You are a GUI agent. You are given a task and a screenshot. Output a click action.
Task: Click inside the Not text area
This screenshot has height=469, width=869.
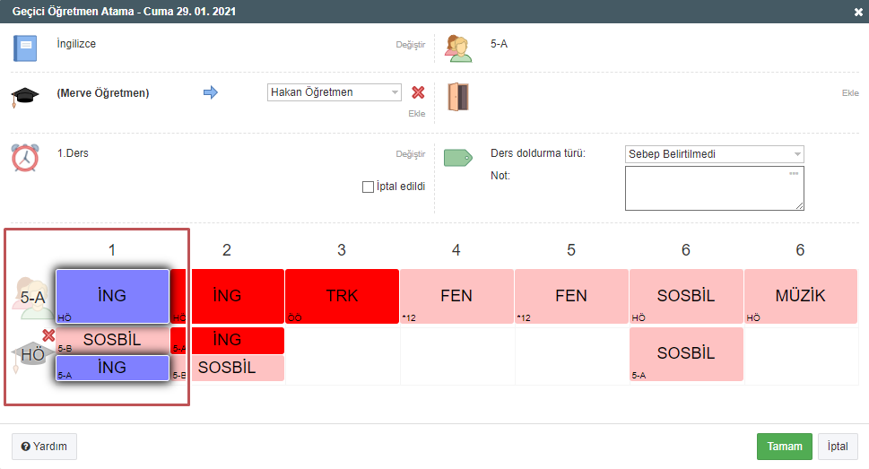point(714,188)
